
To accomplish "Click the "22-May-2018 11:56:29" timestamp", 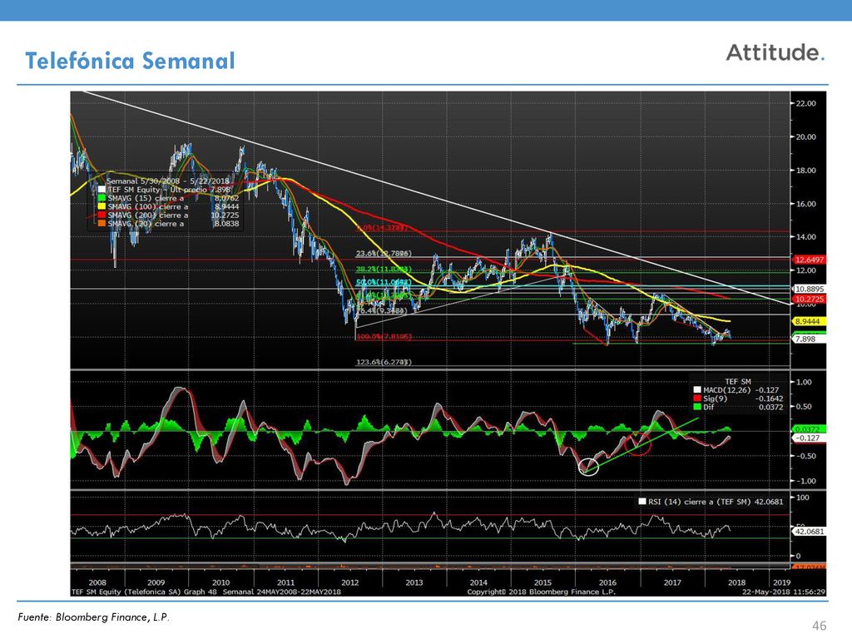I will [784, 592].
